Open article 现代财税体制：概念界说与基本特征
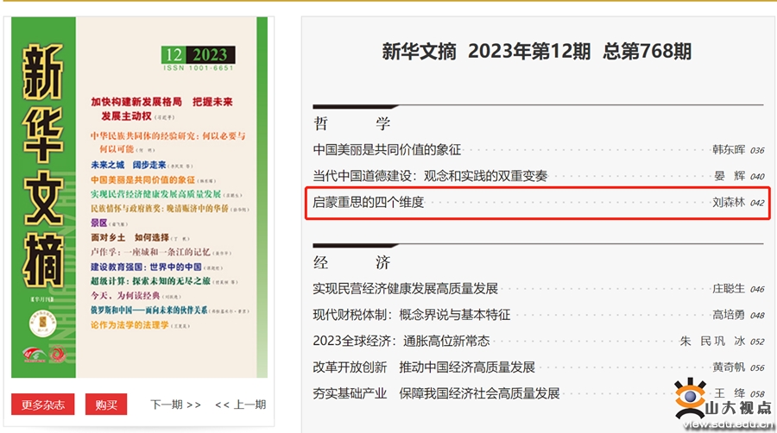Image resolution: width=777 pixels, height=433 pixels. (x=411, y=315)
